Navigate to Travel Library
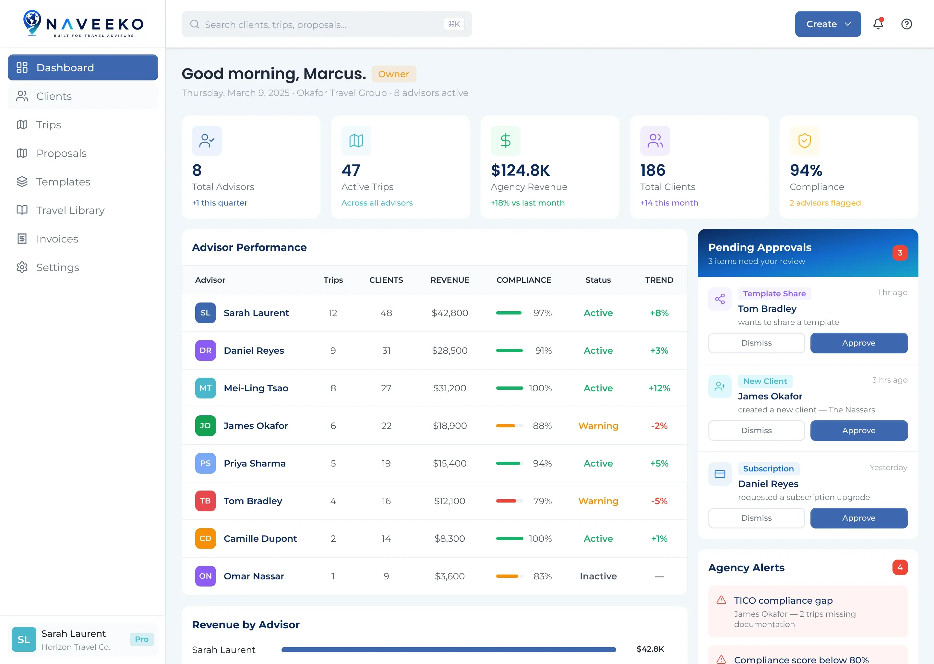This screenshot has width=934, height=664. (x=83, y=210)
